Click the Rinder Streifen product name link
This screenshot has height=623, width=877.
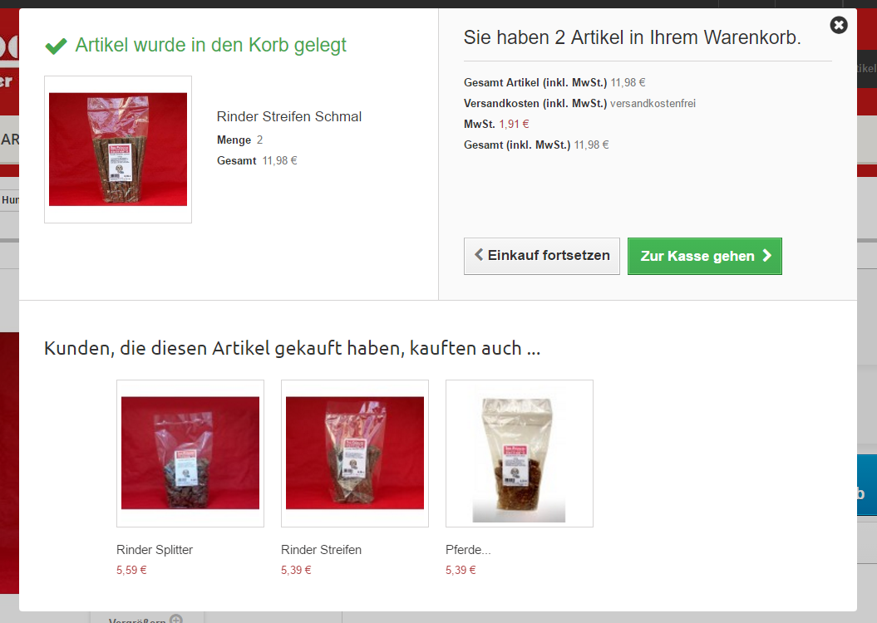321,550
